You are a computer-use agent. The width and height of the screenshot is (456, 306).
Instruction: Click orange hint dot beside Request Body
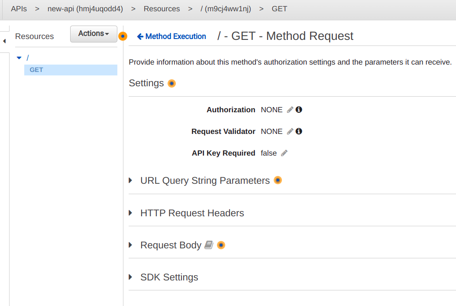(x=221, y=245)
